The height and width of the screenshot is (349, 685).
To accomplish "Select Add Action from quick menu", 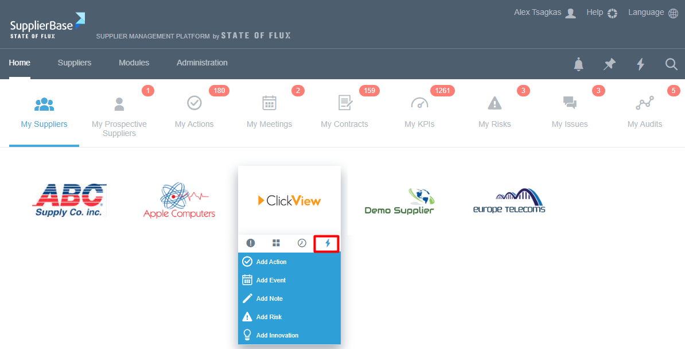I will pyautogui.click(x=271, y=262).
